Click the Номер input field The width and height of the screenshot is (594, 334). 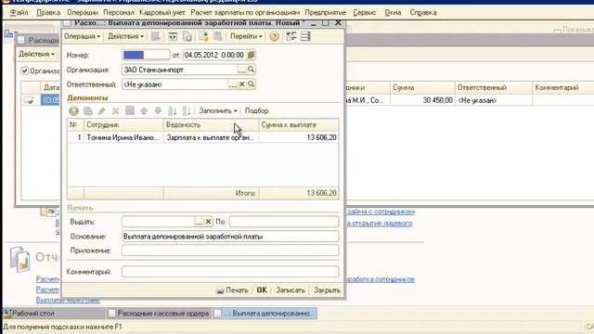coord(146,55)
